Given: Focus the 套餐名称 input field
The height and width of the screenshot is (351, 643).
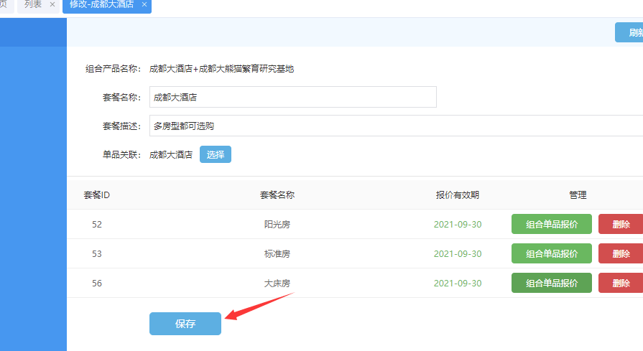Looking at the screenshot, I should click(292, 97).
